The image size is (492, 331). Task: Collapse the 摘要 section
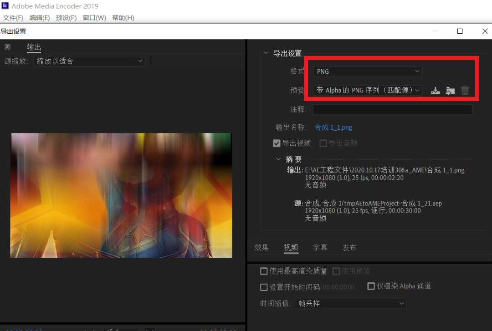pyautogui.click(x=278, y=159)
